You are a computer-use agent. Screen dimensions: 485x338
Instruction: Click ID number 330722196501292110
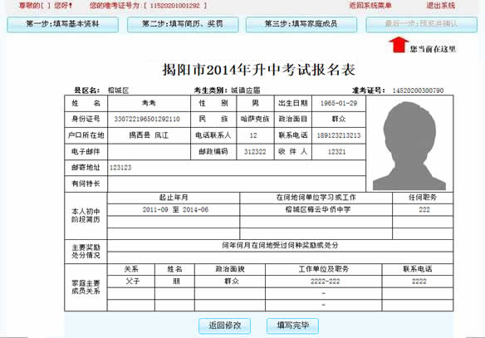coord(147,119)
